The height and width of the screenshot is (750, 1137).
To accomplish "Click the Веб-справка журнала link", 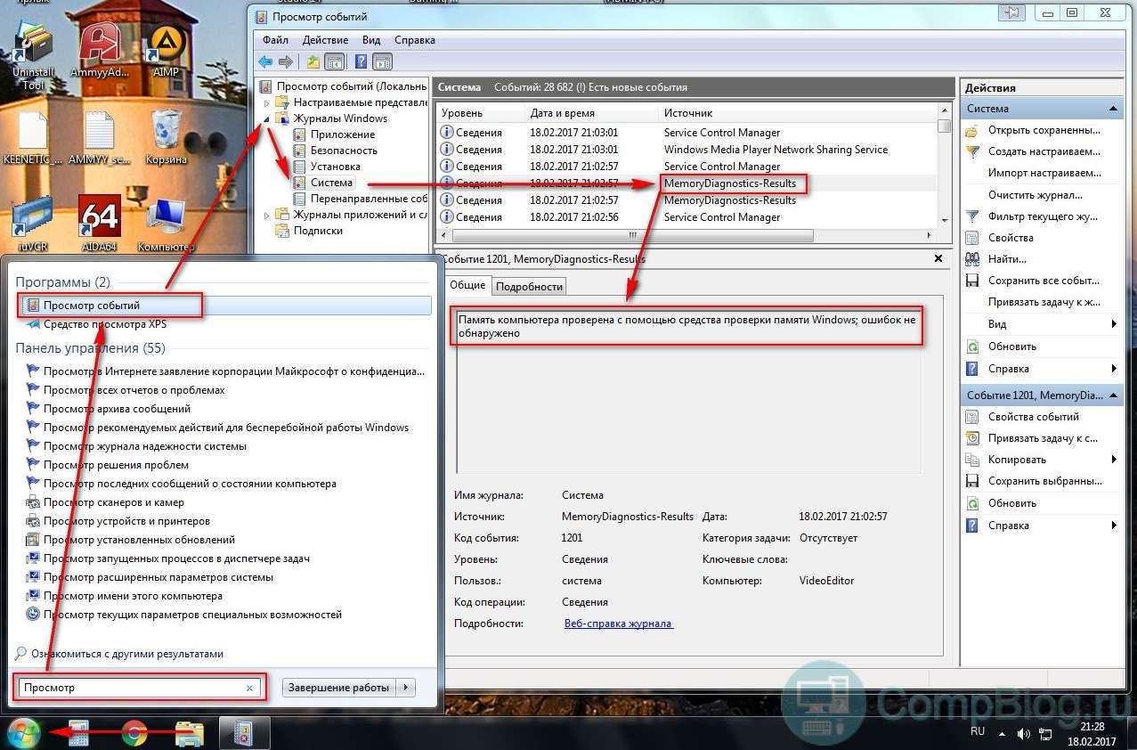I will (618, 624).
